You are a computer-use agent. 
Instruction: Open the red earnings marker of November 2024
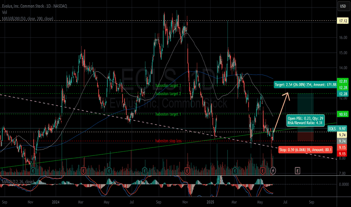click(x=187, y=171)
